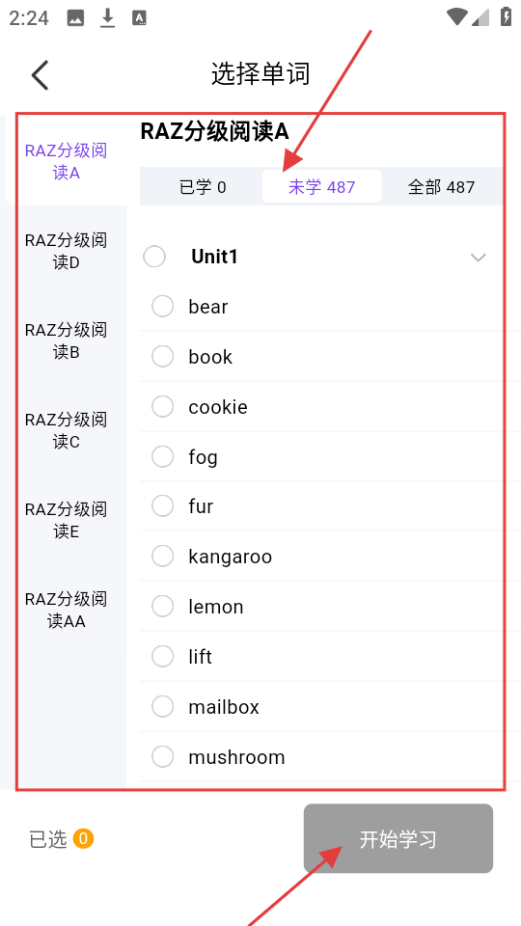Select the 未学 487 tab

click(x=322, y=186)
